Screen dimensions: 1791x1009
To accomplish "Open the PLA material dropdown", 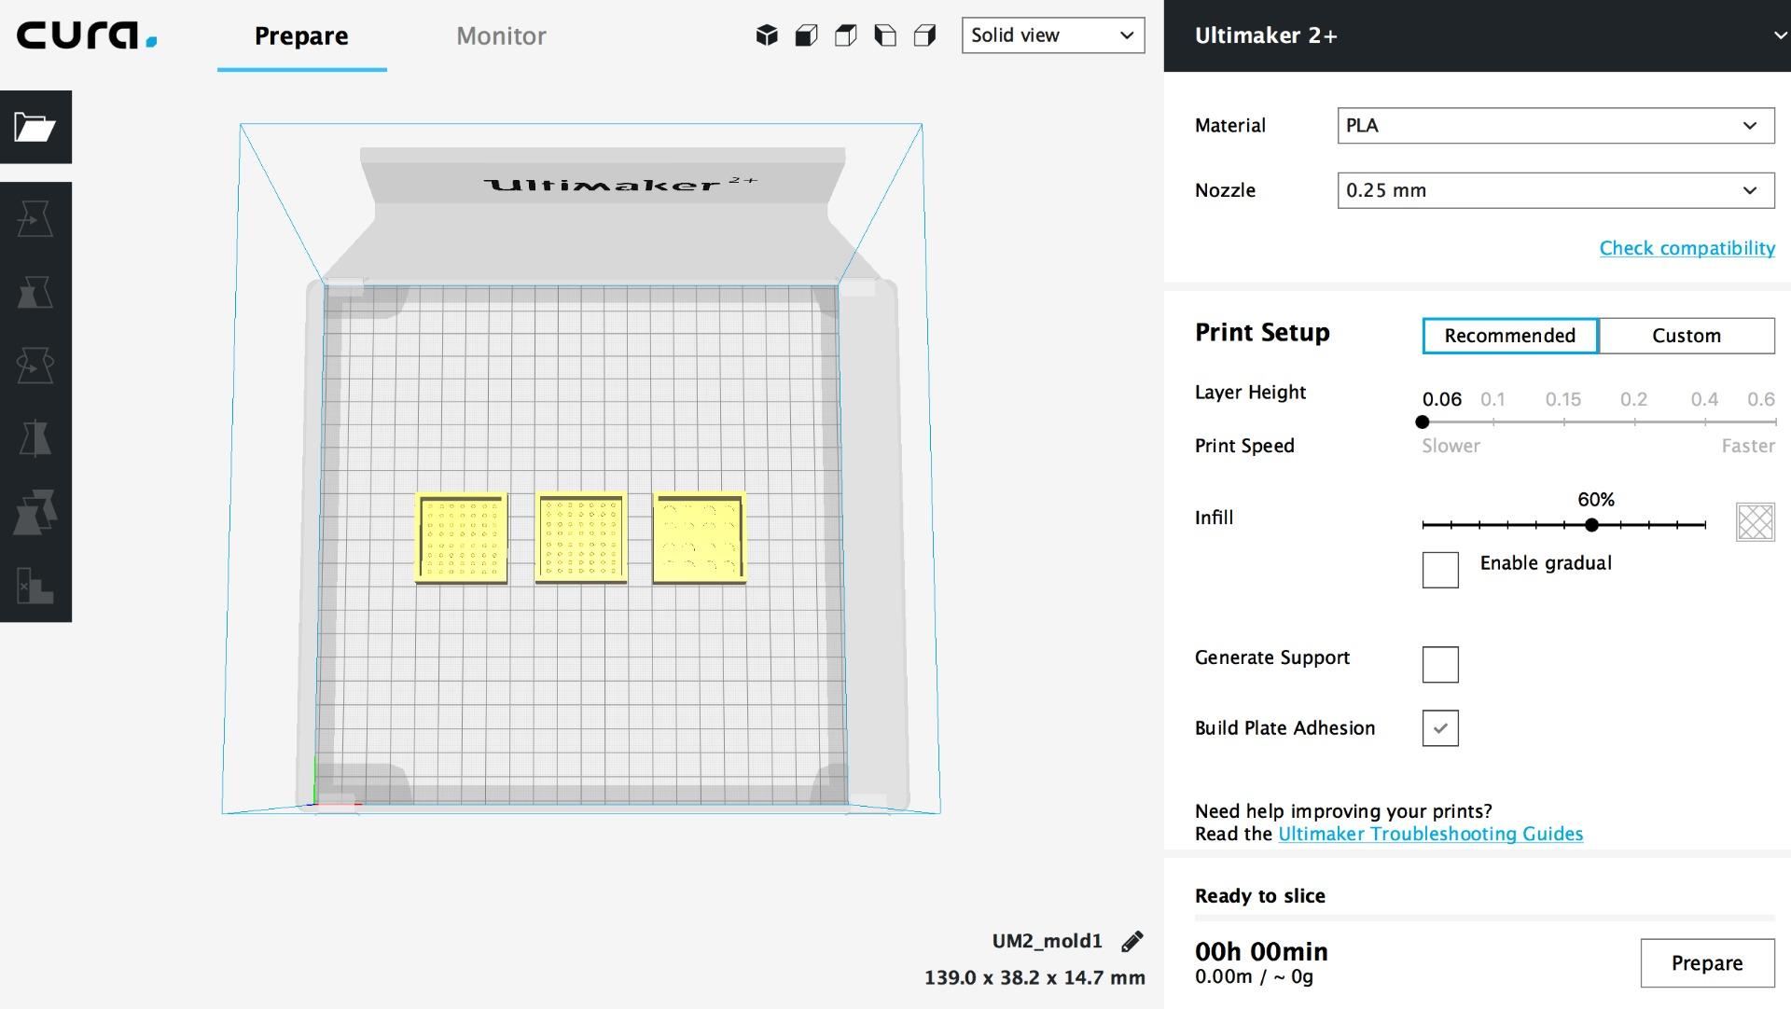I will 1555,126.
